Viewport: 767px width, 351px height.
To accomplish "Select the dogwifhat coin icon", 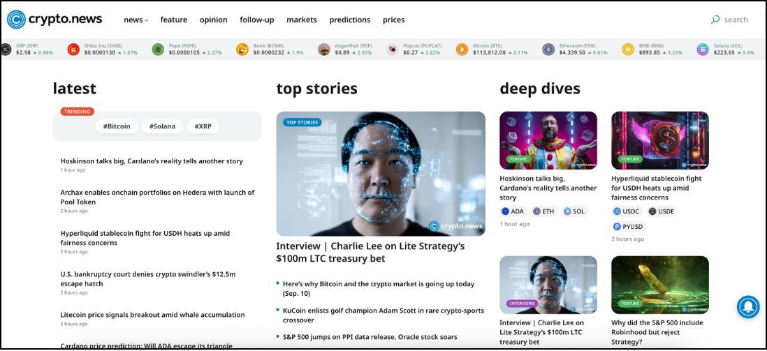I will coord(324,50).
